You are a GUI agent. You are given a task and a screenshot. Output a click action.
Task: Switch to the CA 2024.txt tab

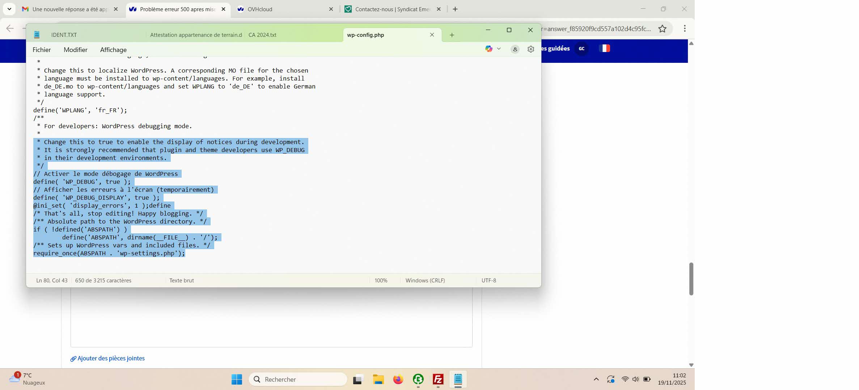(x=262, y=35)
